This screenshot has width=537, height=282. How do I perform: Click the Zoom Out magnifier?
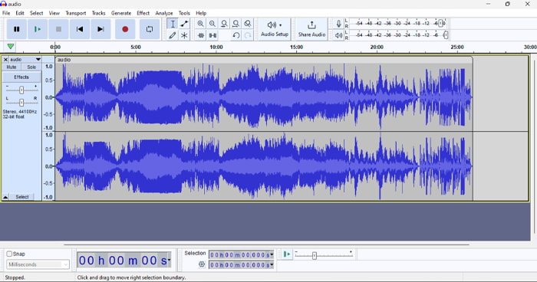(x=212, y=24)
